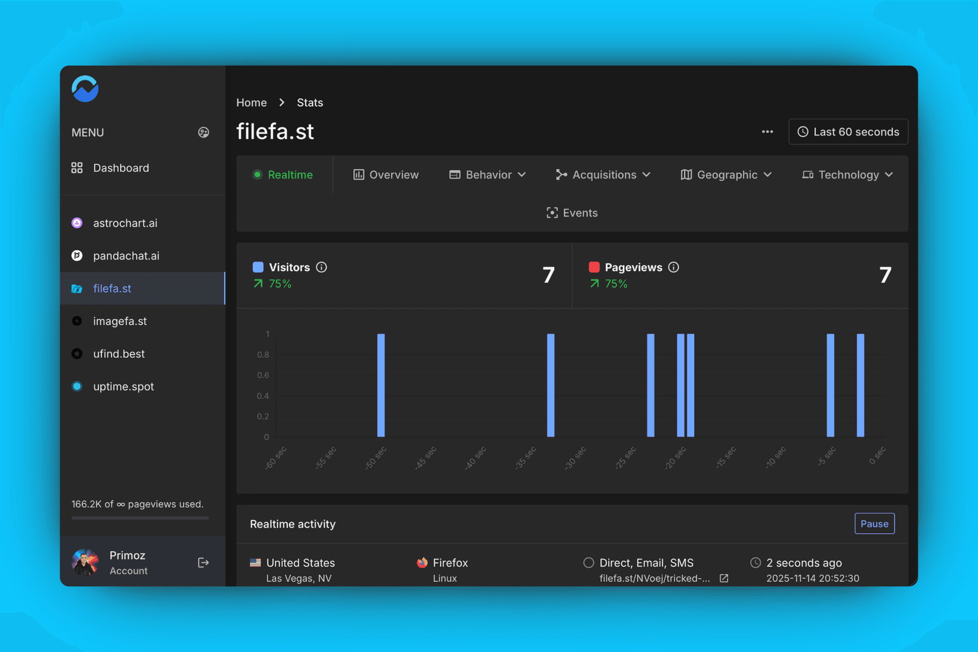The image size is (978, 652).
Task: Click the uptime.spot blue dot icon
Action: [x=77, y=386]
